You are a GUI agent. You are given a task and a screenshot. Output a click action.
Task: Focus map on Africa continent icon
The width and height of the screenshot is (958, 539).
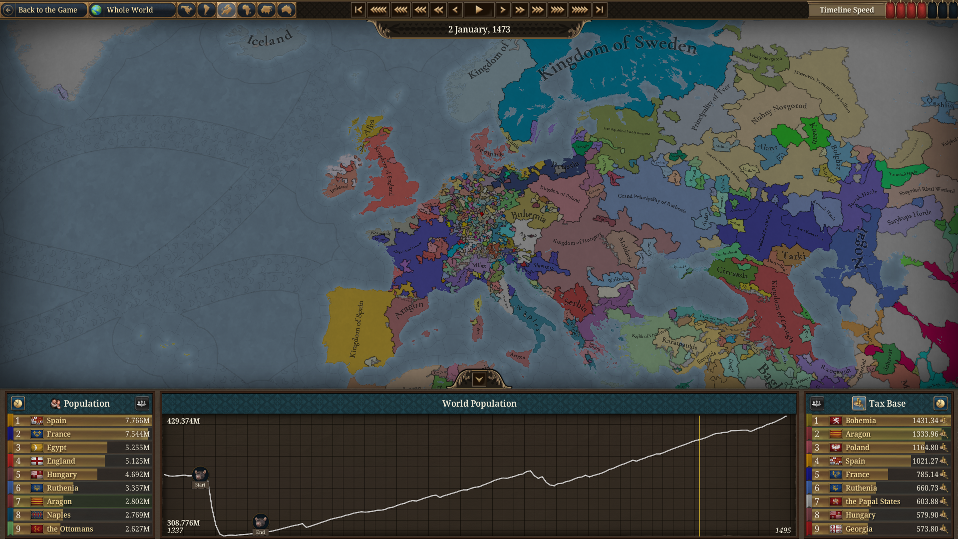[246, 9]
